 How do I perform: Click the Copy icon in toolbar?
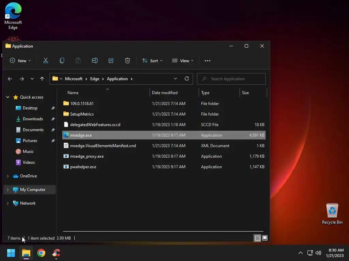point(62,60)
